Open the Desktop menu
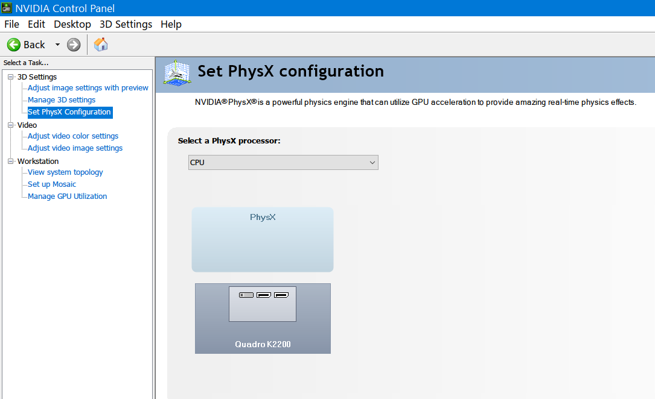Screen dimensions: 655x399 pos(72,24)
